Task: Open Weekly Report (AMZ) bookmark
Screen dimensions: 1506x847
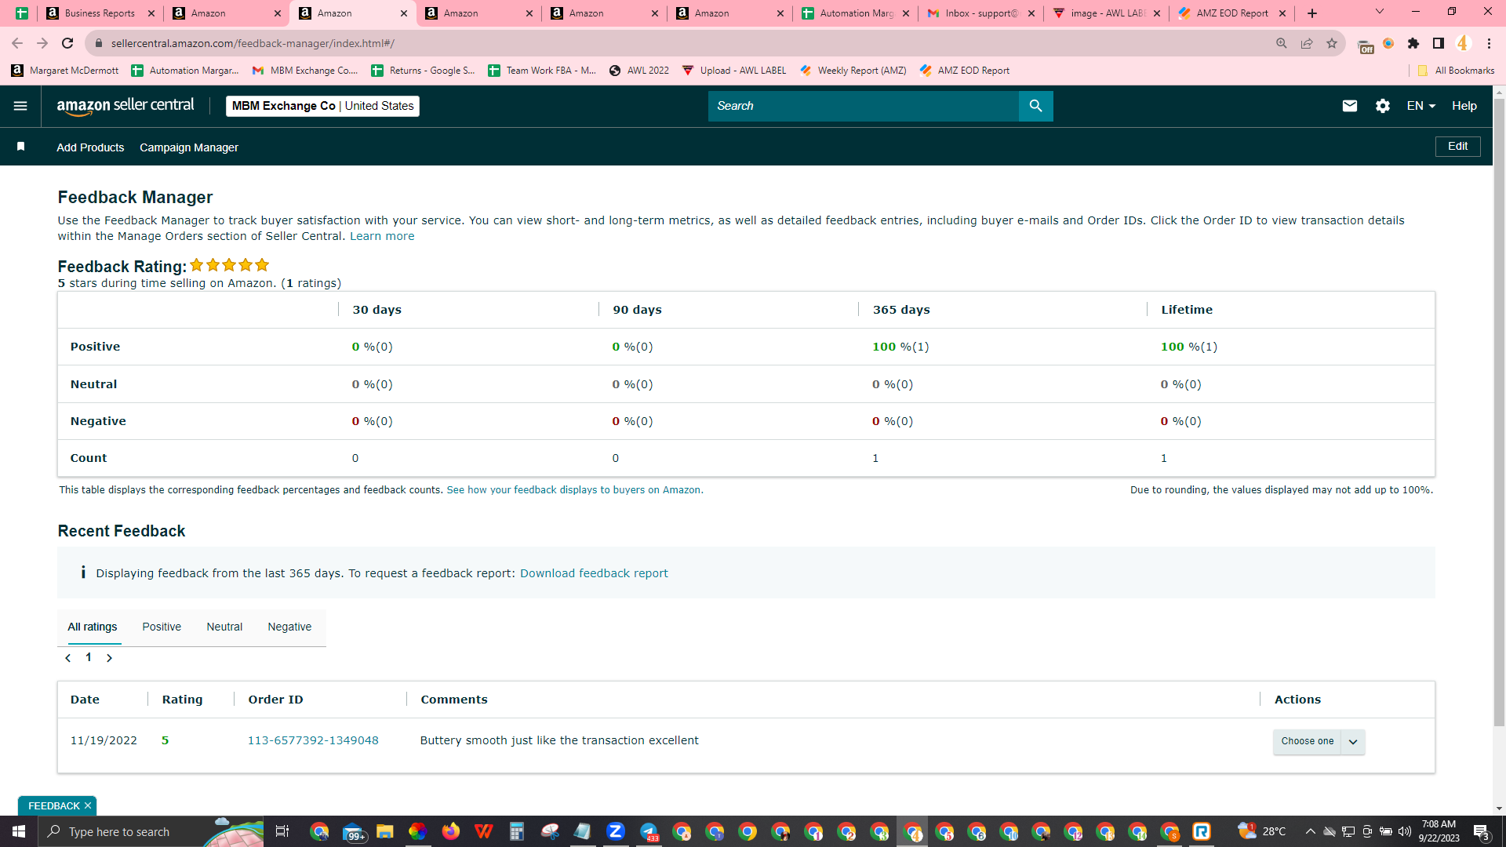Action: coord(853,71)
